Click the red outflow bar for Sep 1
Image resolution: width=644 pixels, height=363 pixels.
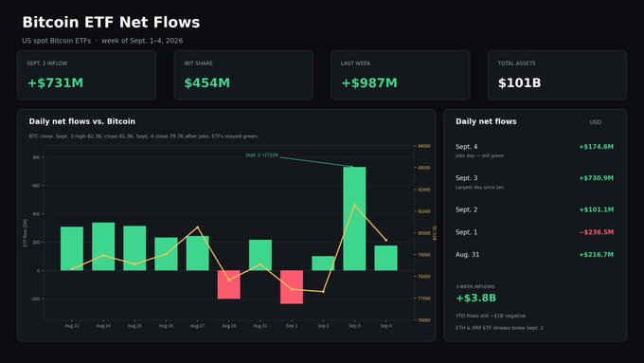tap(292, 287)
